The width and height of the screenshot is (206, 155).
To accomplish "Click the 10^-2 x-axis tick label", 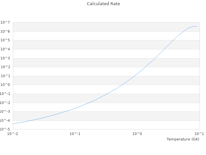I will 13,134.
